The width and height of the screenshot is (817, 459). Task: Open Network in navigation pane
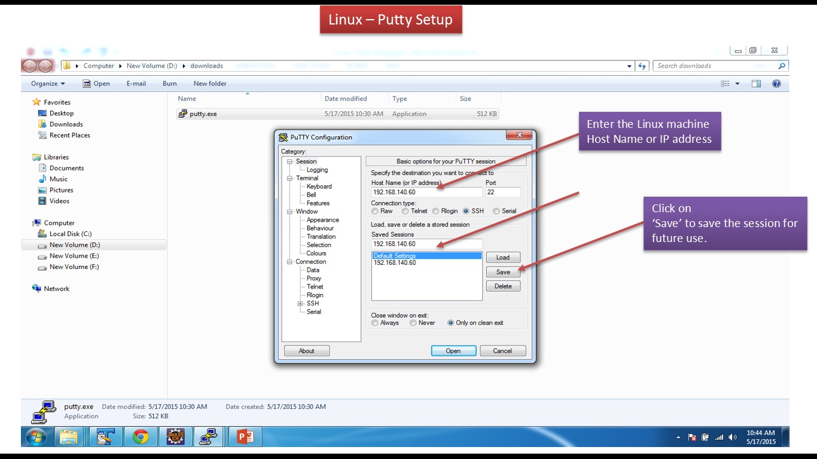pyautogui.click(x=56, y=289)
